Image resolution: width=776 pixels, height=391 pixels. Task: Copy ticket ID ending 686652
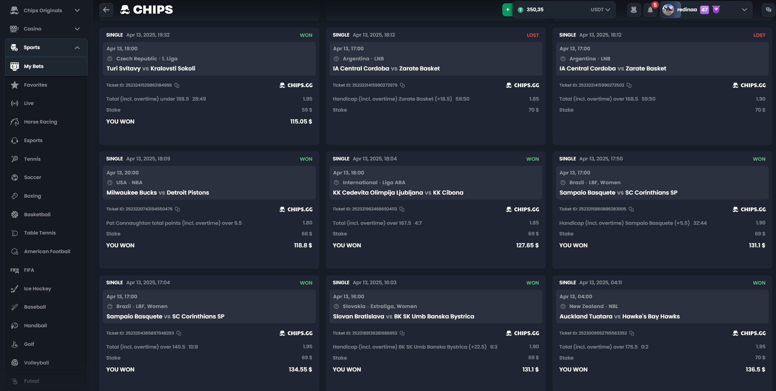[x=402, y=333]
